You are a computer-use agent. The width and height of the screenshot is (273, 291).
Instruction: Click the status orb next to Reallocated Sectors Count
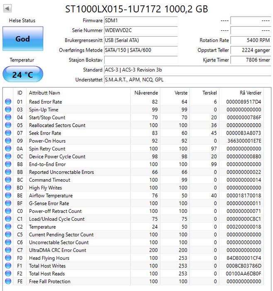click(x=8, y=125)
